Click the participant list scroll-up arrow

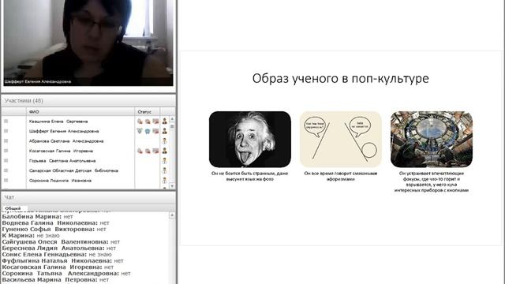pyautogui.click(x=172, y=119)
